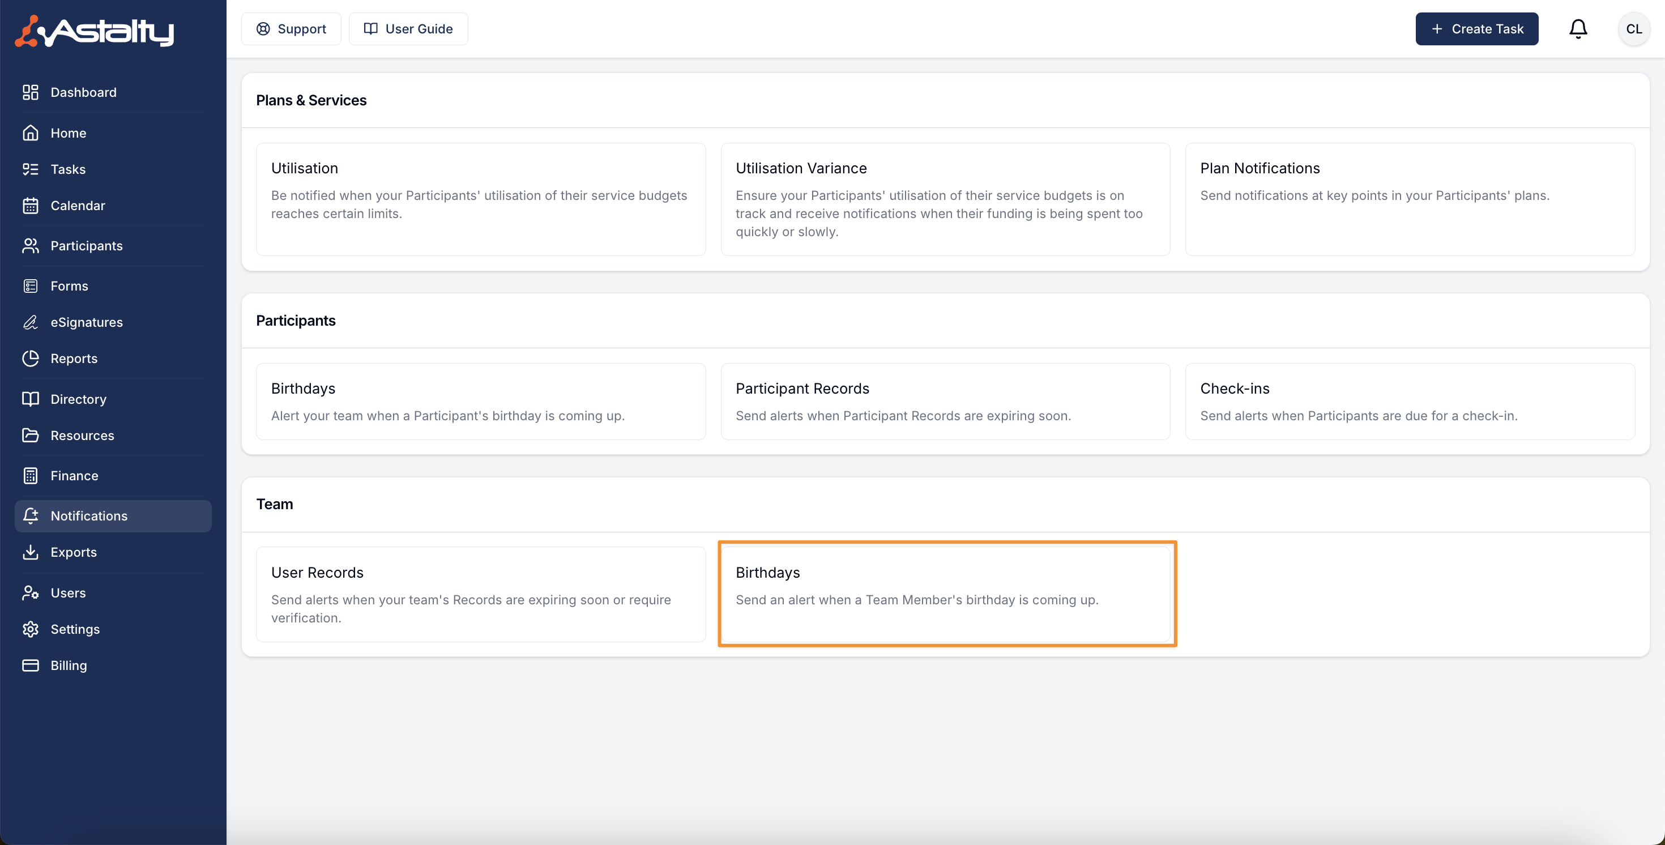Go to Finance in sidebar
1665x845 pixels.
[74, 476]
